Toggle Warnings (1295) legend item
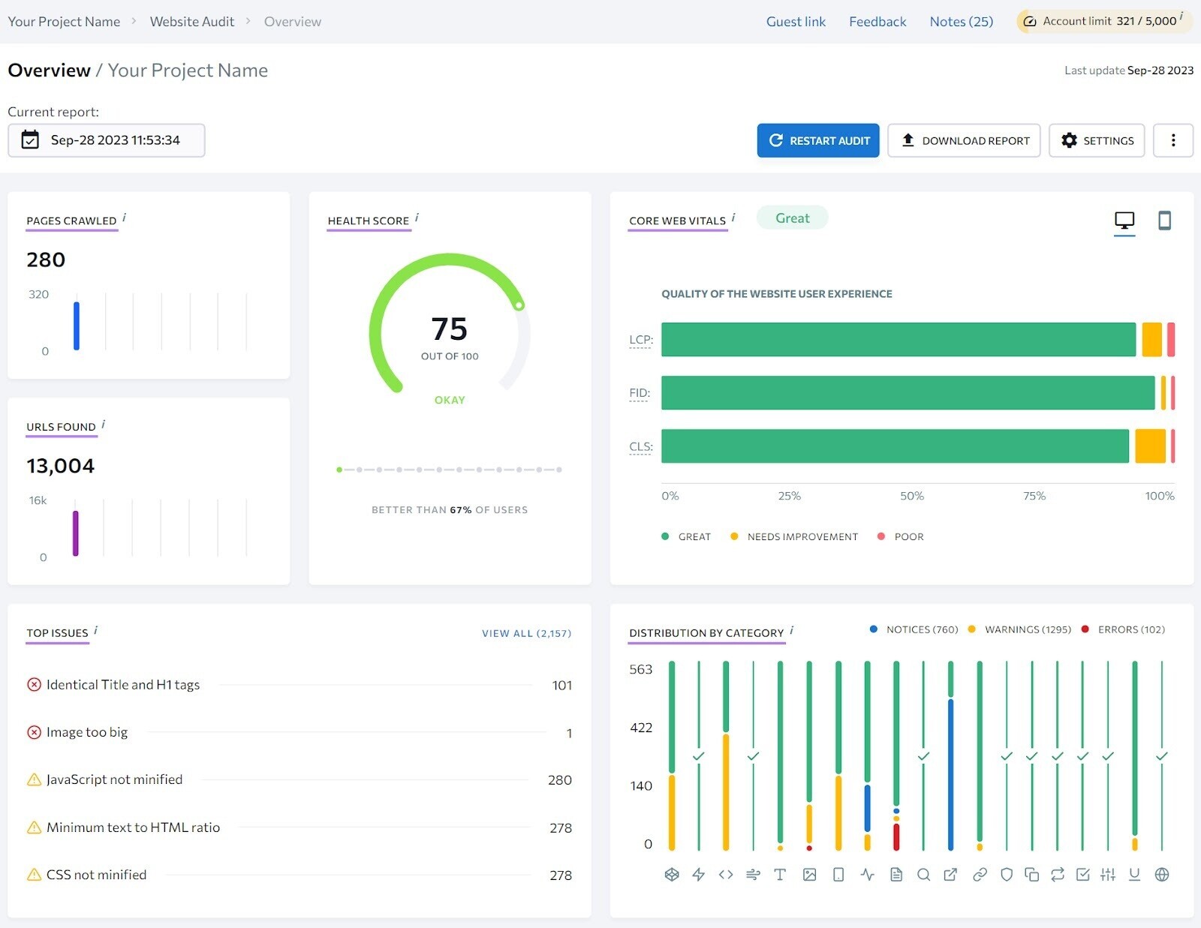Viewport: 1201px width, 928px height. pos(1019,629)
